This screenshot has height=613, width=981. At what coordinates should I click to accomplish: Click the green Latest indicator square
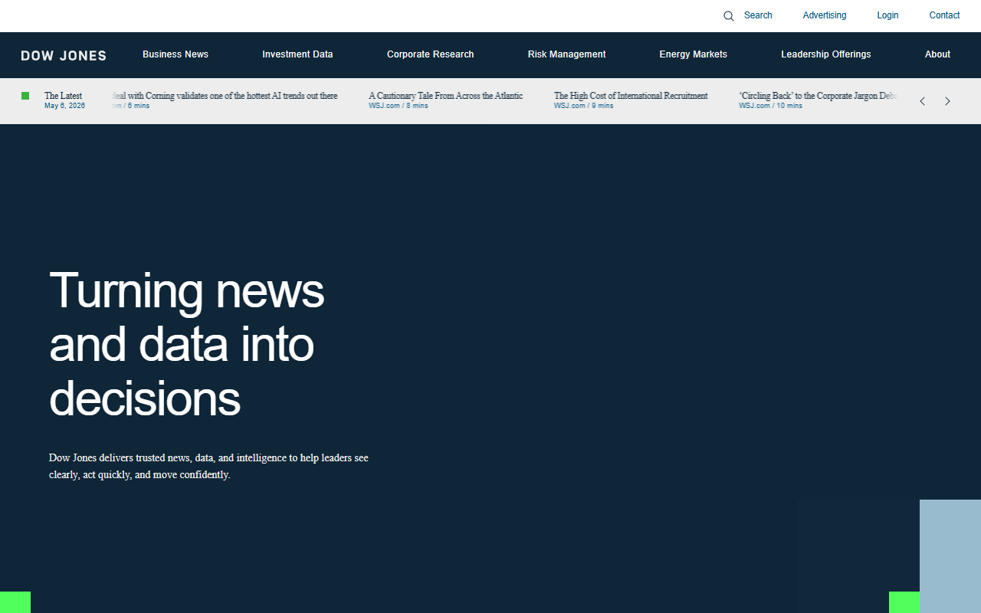pyautogui.click(x=25, y=96)
